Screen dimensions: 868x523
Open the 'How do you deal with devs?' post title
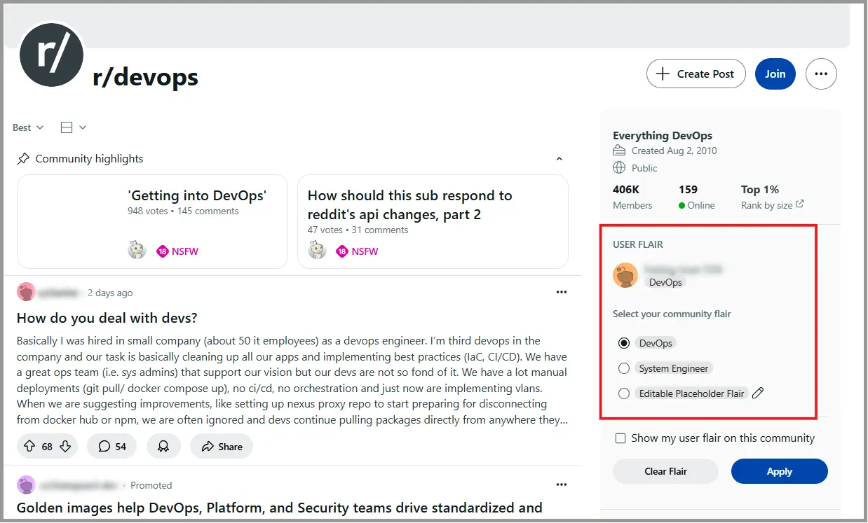pyautogui.click(x=107, y=318)
